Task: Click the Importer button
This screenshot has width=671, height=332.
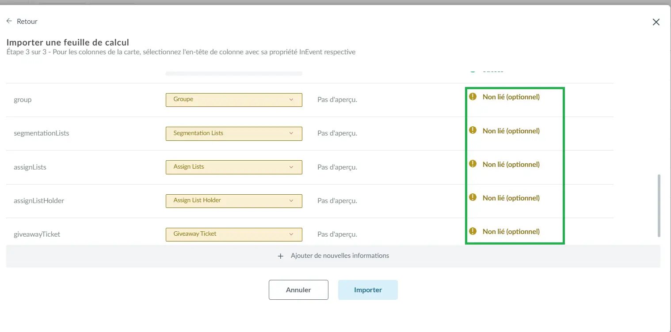Action: pos(368,290)
